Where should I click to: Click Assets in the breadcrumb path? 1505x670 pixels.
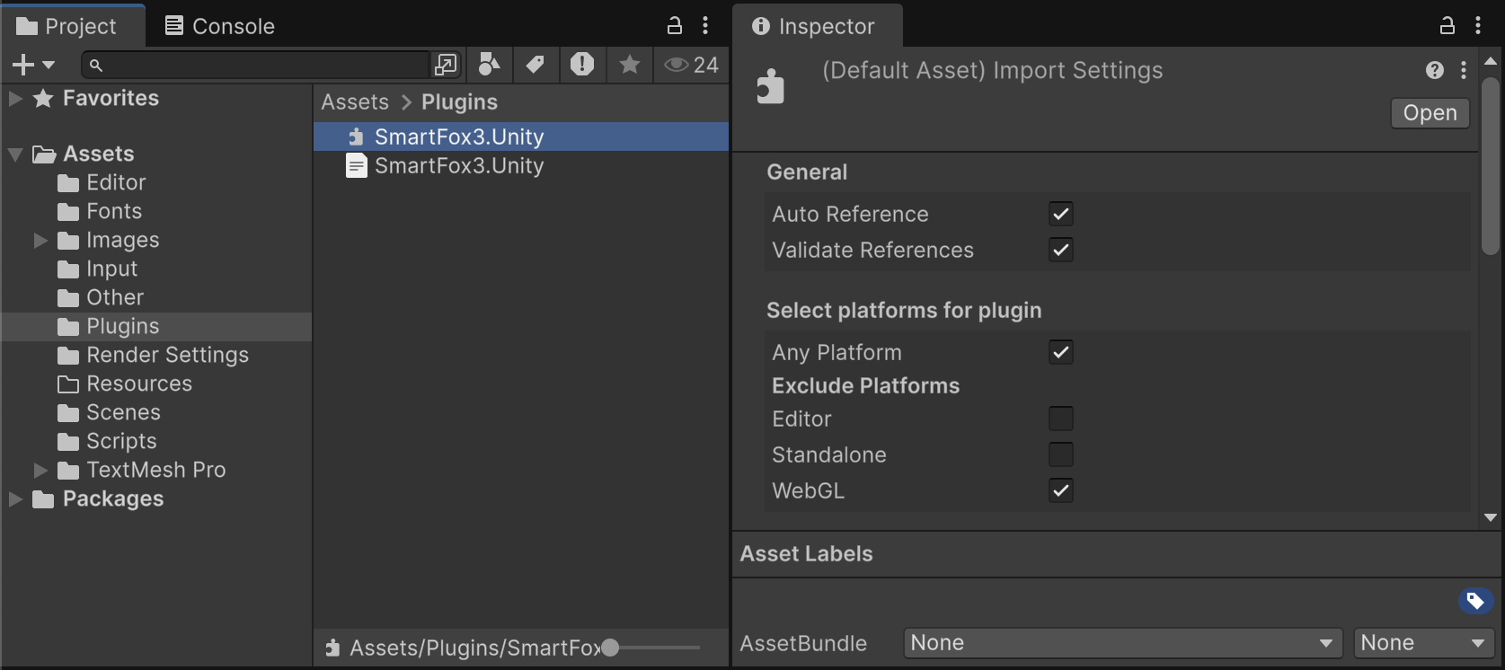(355, 102)
